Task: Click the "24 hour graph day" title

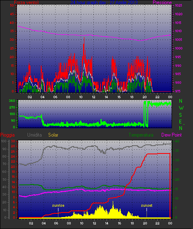Action: [104, 2]
